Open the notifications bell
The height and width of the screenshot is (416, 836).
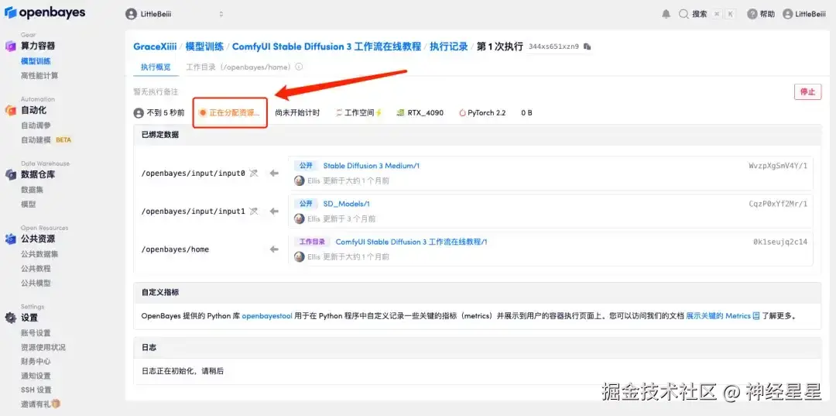click(x=666, y=15)
